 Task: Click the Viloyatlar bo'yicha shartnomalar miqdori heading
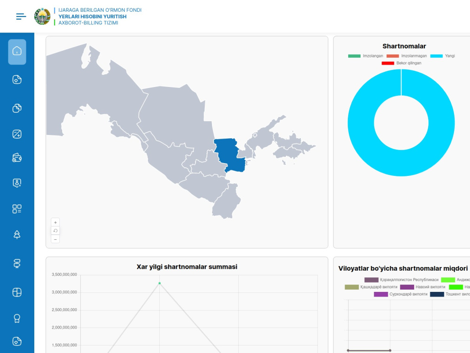[403, 268]
